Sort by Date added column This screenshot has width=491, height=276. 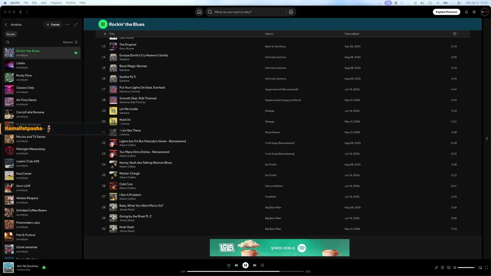coord(352,34)
